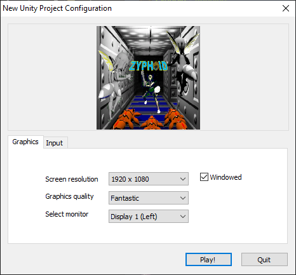296x275 pixels.
Task: Click the right orange crab creature
Action: 175,119
